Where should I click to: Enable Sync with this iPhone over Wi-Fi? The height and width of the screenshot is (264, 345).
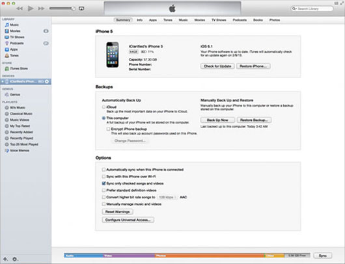point(103,176)
